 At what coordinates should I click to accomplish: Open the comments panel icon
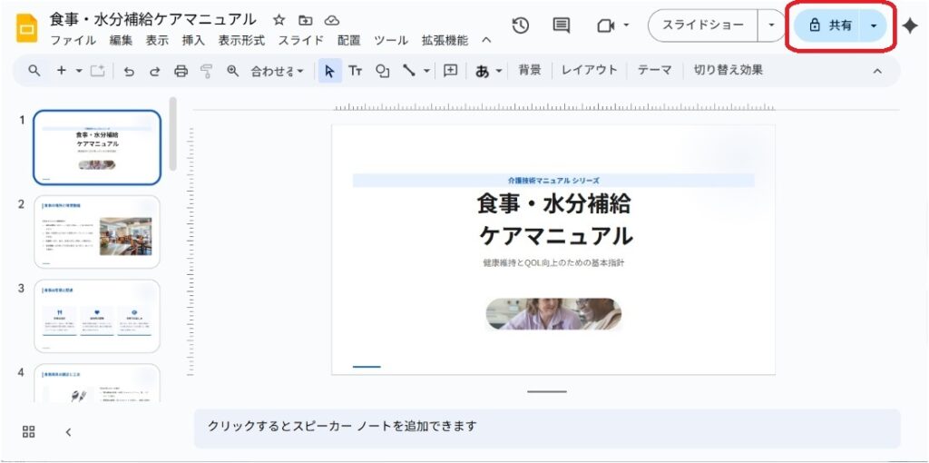[562, 25]
